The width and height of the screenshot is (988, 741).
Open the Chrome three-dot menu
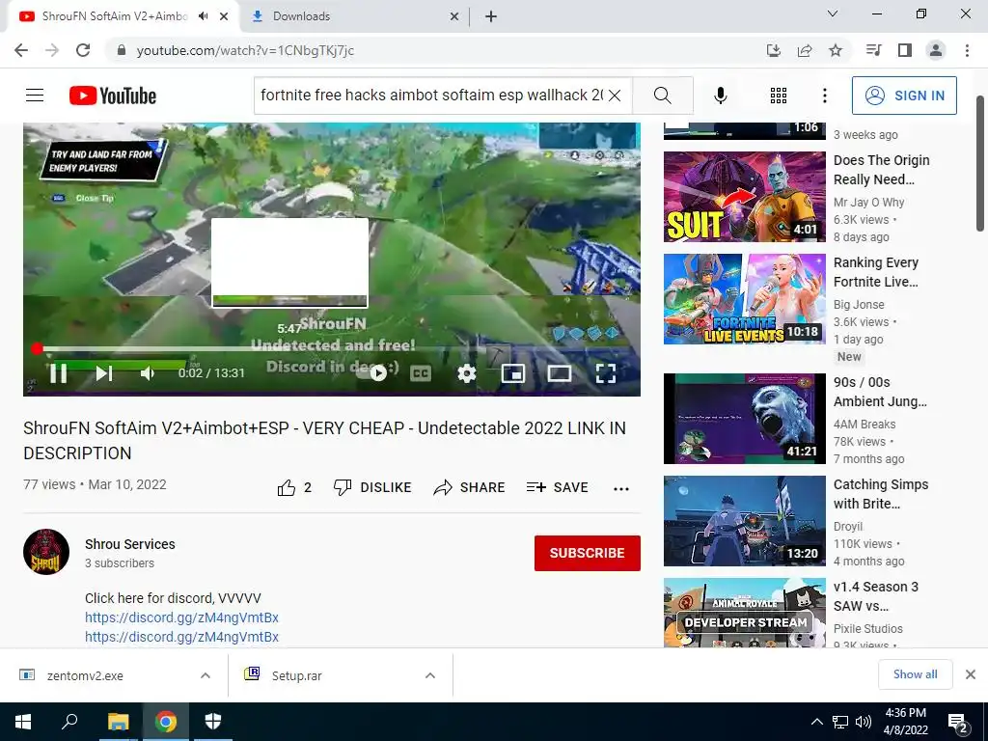(x=967, y=50)
